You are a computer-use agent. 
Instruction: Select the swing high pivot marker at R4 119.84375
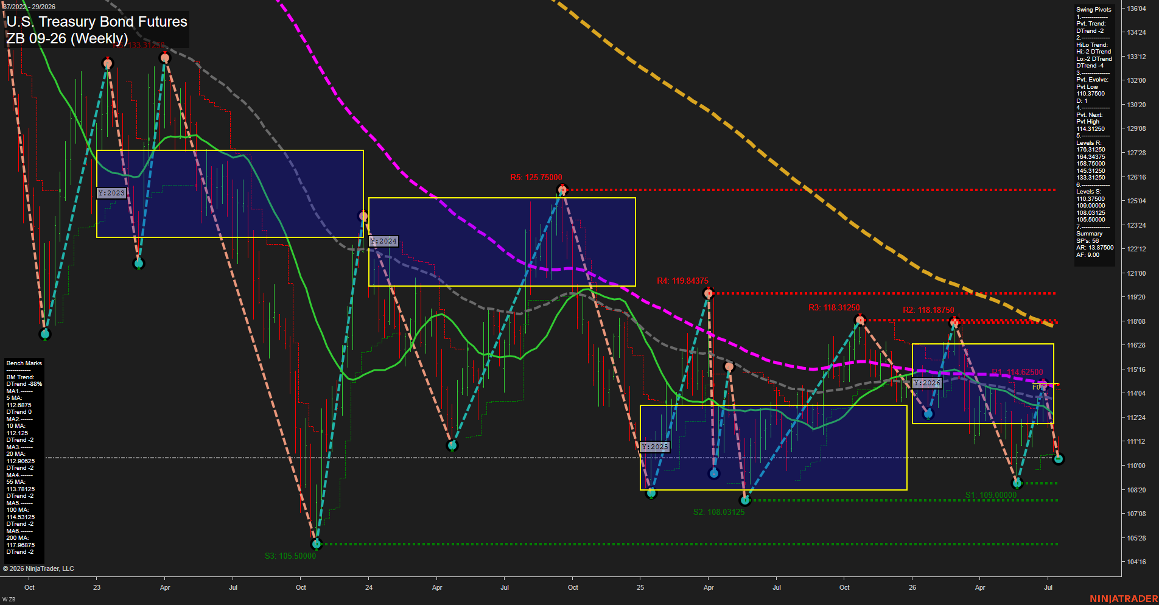[x=708, y=293]
